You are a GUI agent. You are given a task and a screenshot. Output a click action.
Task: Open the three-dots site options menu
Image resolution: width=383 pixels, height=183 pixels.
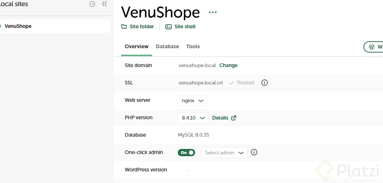[213, 12]
